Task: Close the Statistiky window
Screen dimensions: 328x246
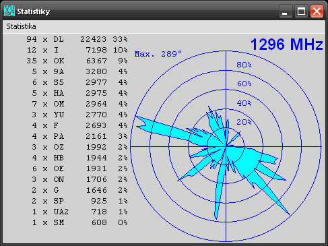Action: [317, 11]
